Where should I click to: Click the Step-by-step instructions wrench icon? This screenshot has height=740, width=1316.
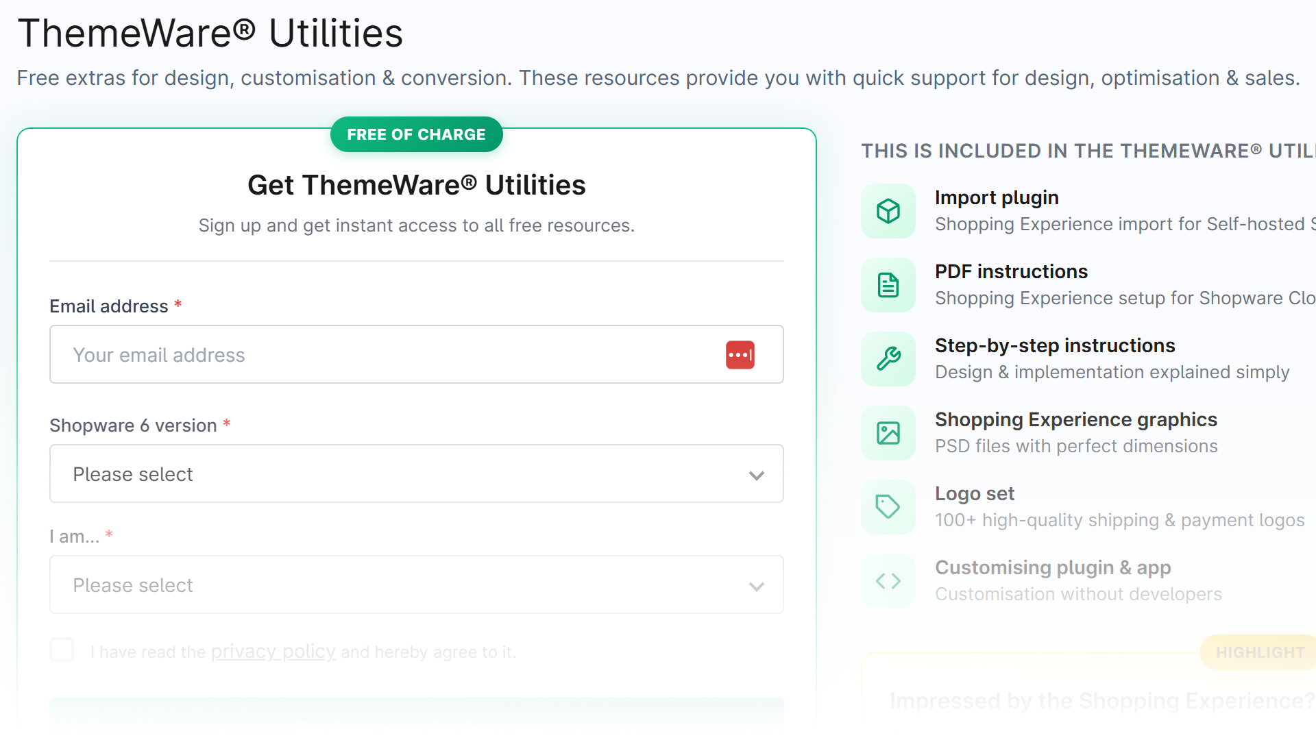point(888,359)
